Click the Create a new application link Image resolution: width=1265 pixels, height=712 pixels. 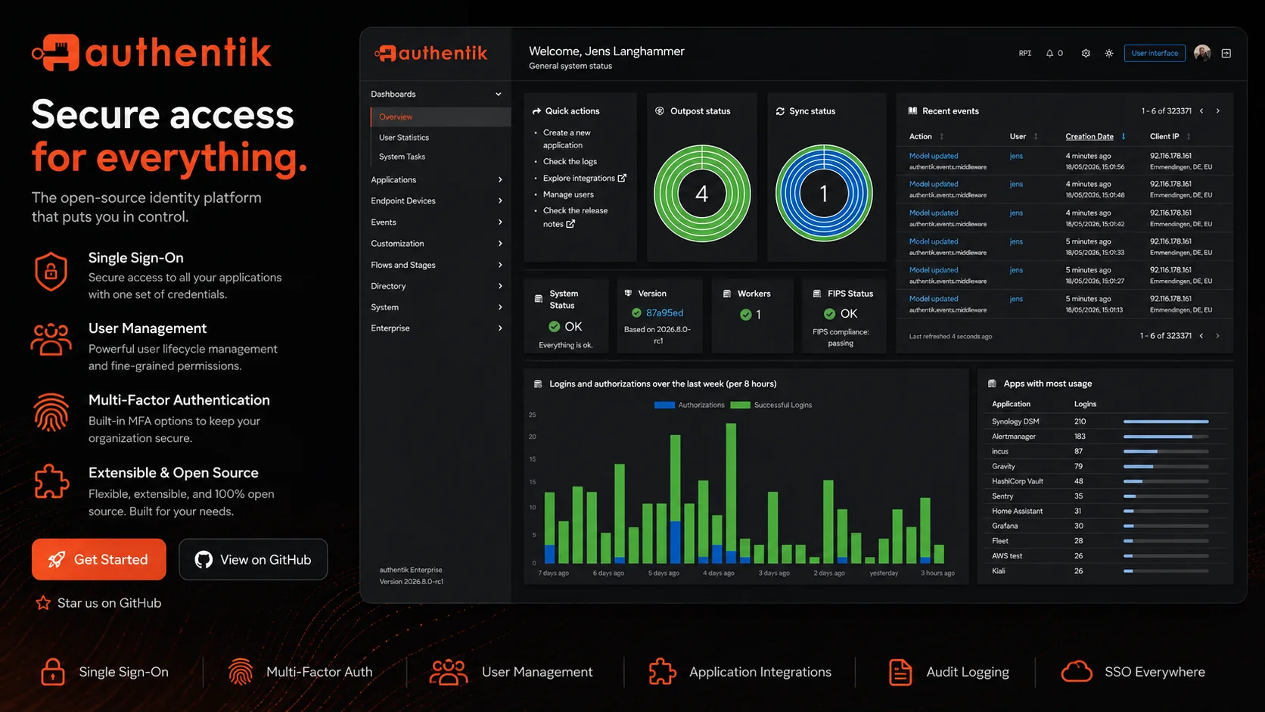[x=567, y=138]
